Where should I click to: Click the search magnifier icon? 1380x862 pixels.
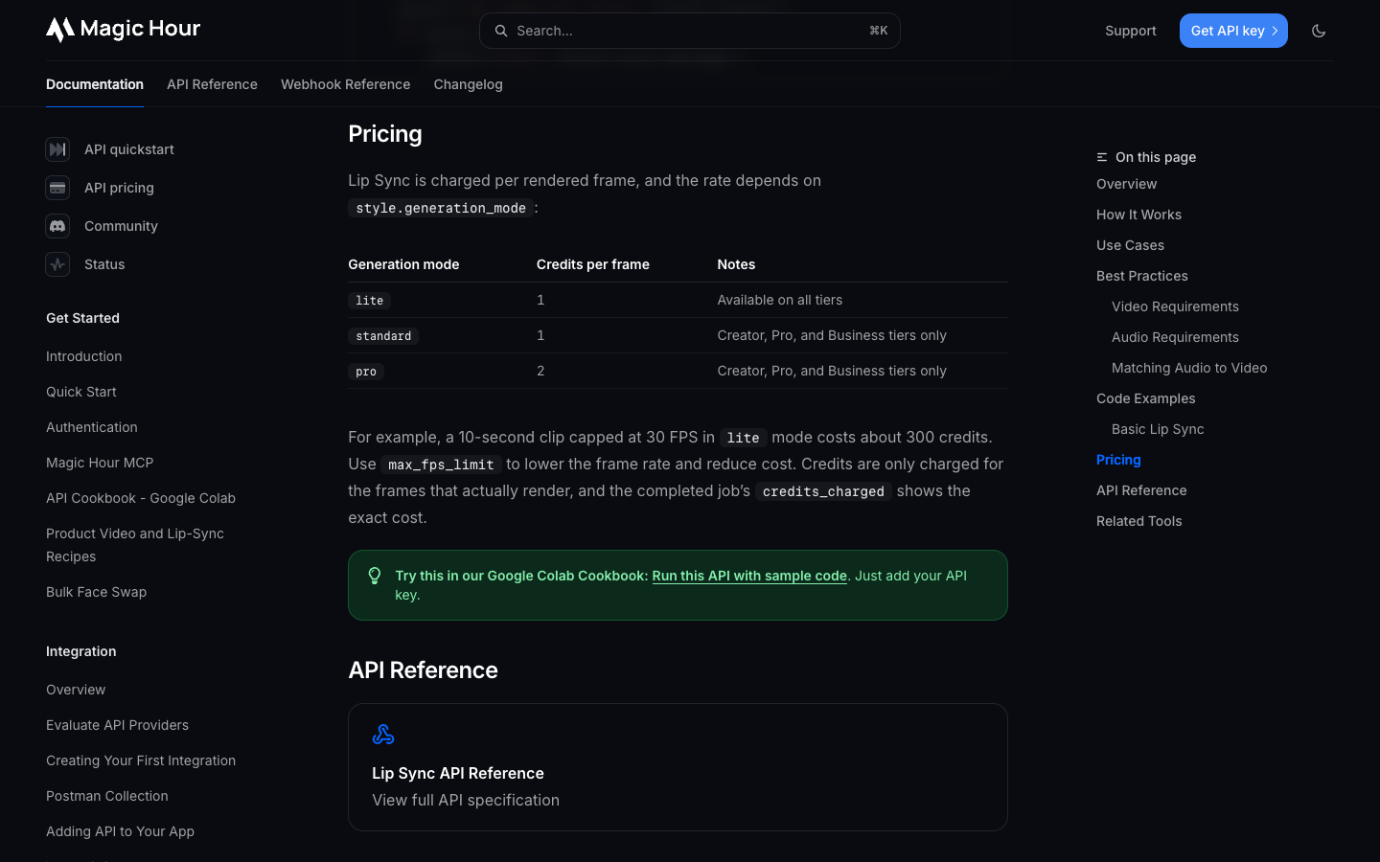click(500, 31)
